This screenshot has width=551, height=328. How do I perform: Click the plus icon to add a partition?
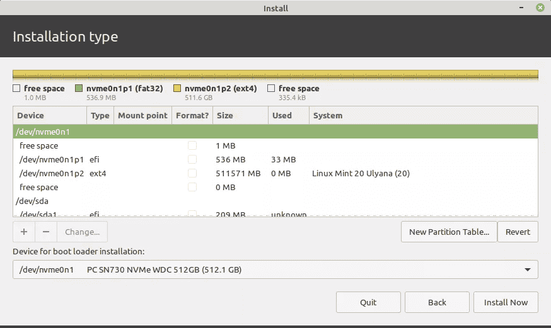23,232
